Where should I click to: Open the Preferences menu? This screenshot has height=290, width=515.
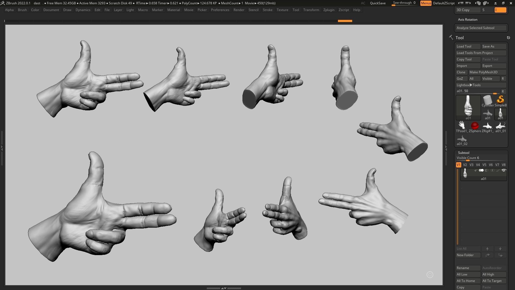pos(220,10)
